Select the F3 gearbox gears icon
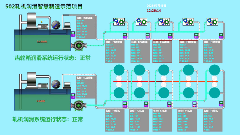 click(164, 22)
